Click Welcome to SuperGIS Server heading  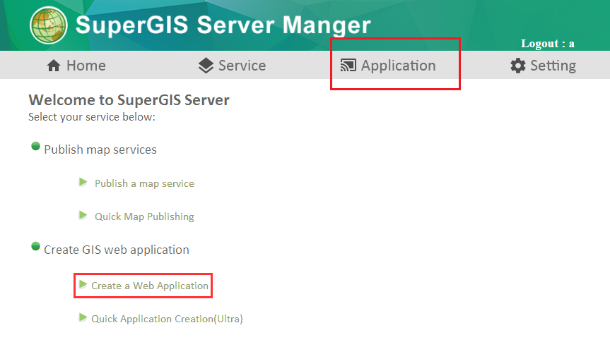(129, 100)
